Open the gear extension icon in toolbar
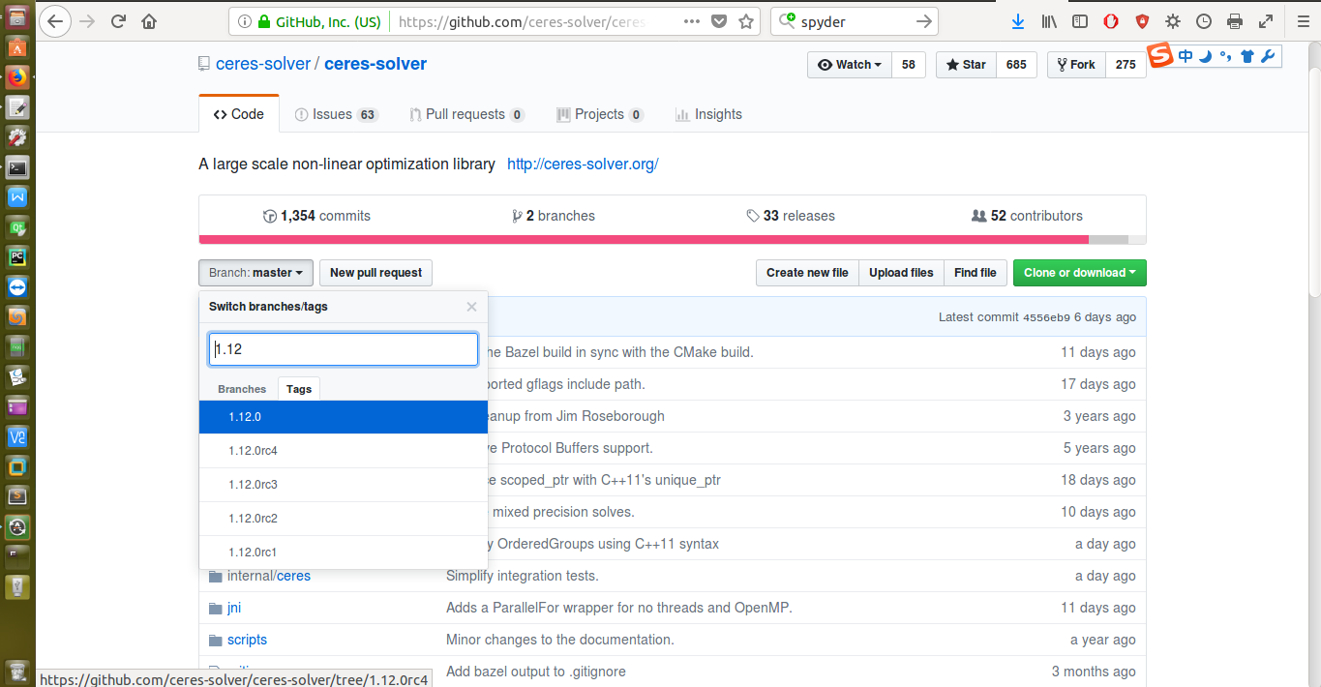Image resolution: width=1321 pixels, height=687 pixels. [x=1173, y=21]
